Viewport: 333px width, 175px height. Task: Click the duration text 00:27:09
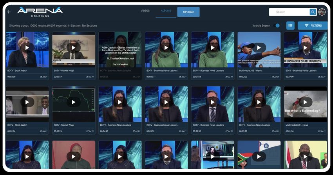[x=290, y=77]
